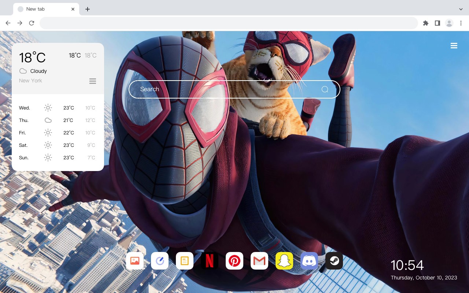This screenshot has width=469, height=293.
Task: Open the Pinterest shortcut icon
Action: pos(234,261)
